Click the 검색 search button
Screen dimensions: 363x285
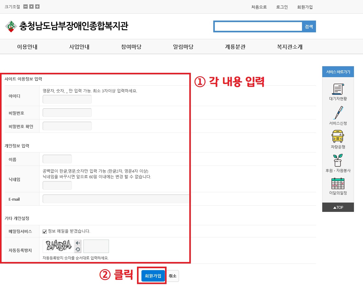[309, 27]
